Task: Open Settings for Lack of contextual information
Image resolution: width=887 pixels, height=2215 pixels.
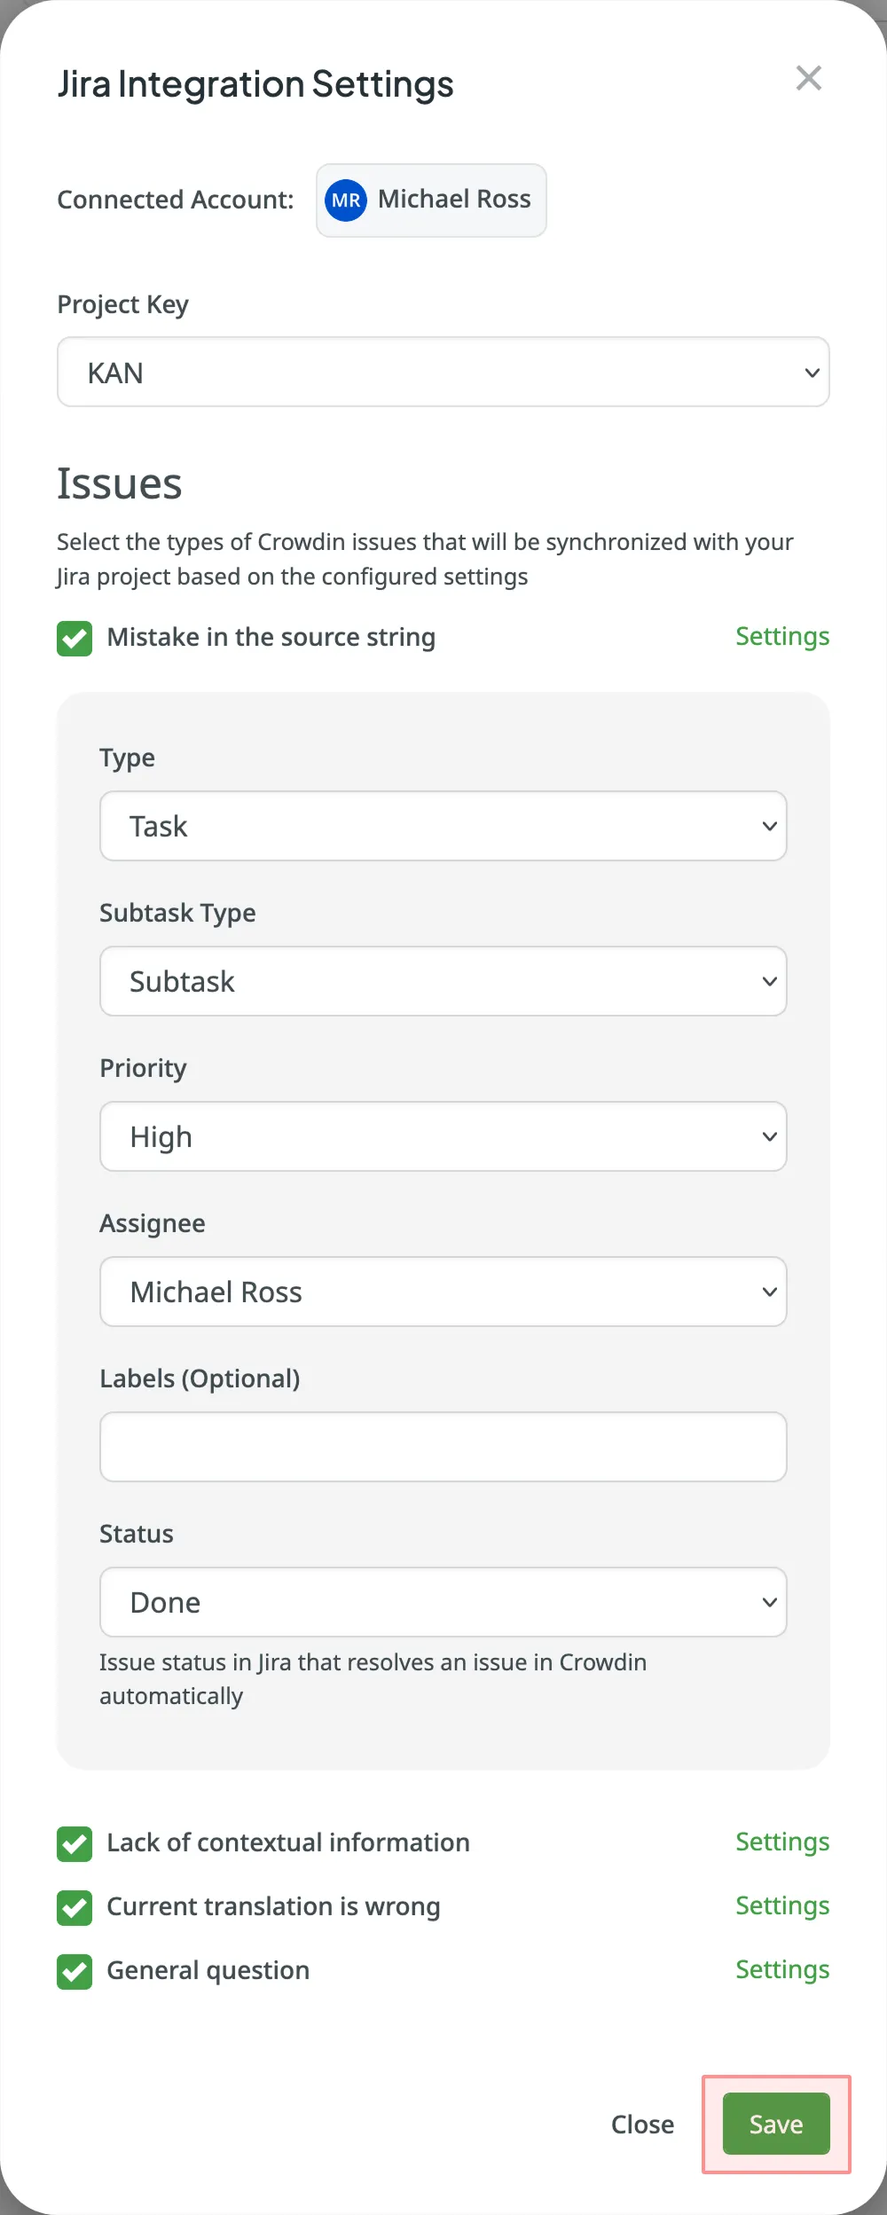Action: (781, 1842)
